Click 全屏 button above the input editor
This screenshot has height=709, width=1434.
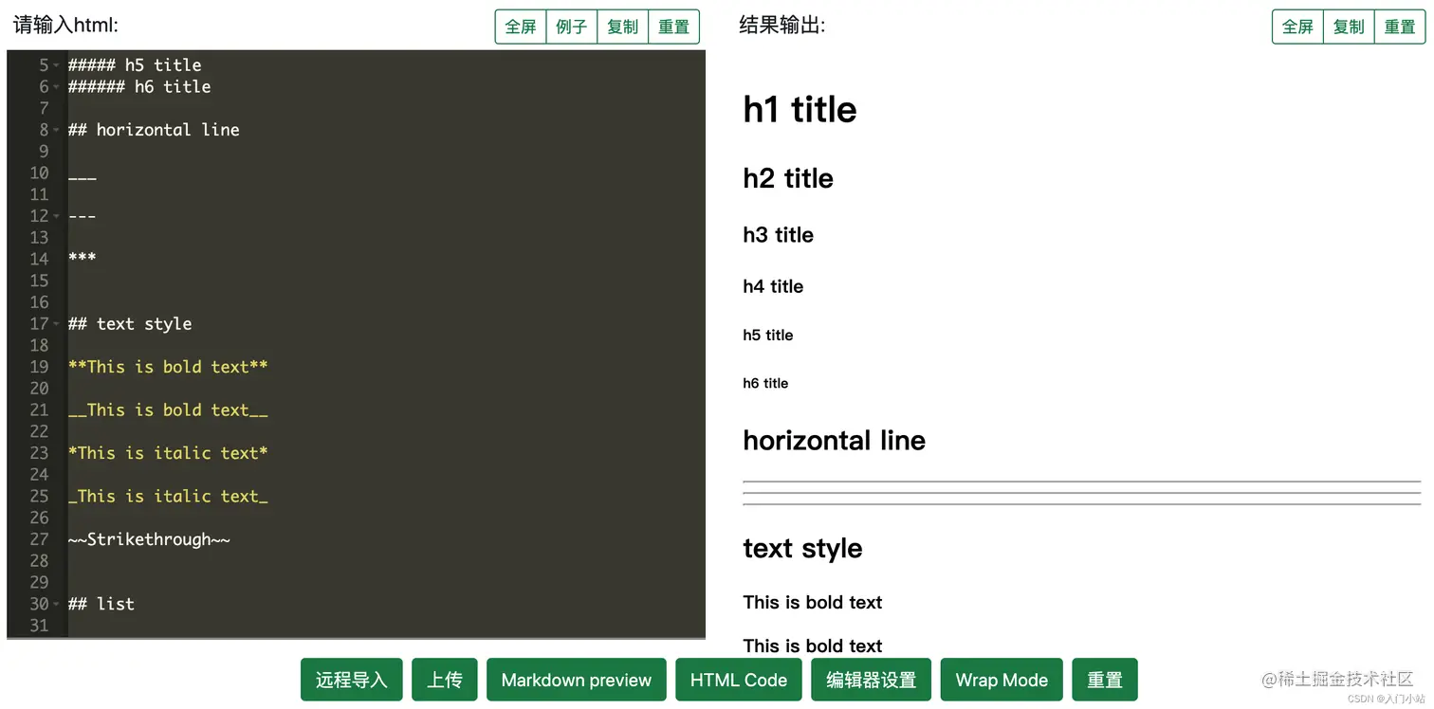pos(521,27)
